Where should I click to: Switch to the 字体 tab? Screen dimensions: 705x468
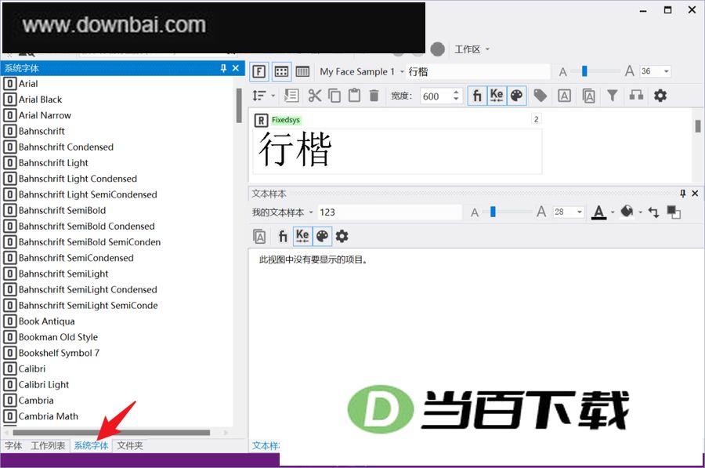pos(13,445)
